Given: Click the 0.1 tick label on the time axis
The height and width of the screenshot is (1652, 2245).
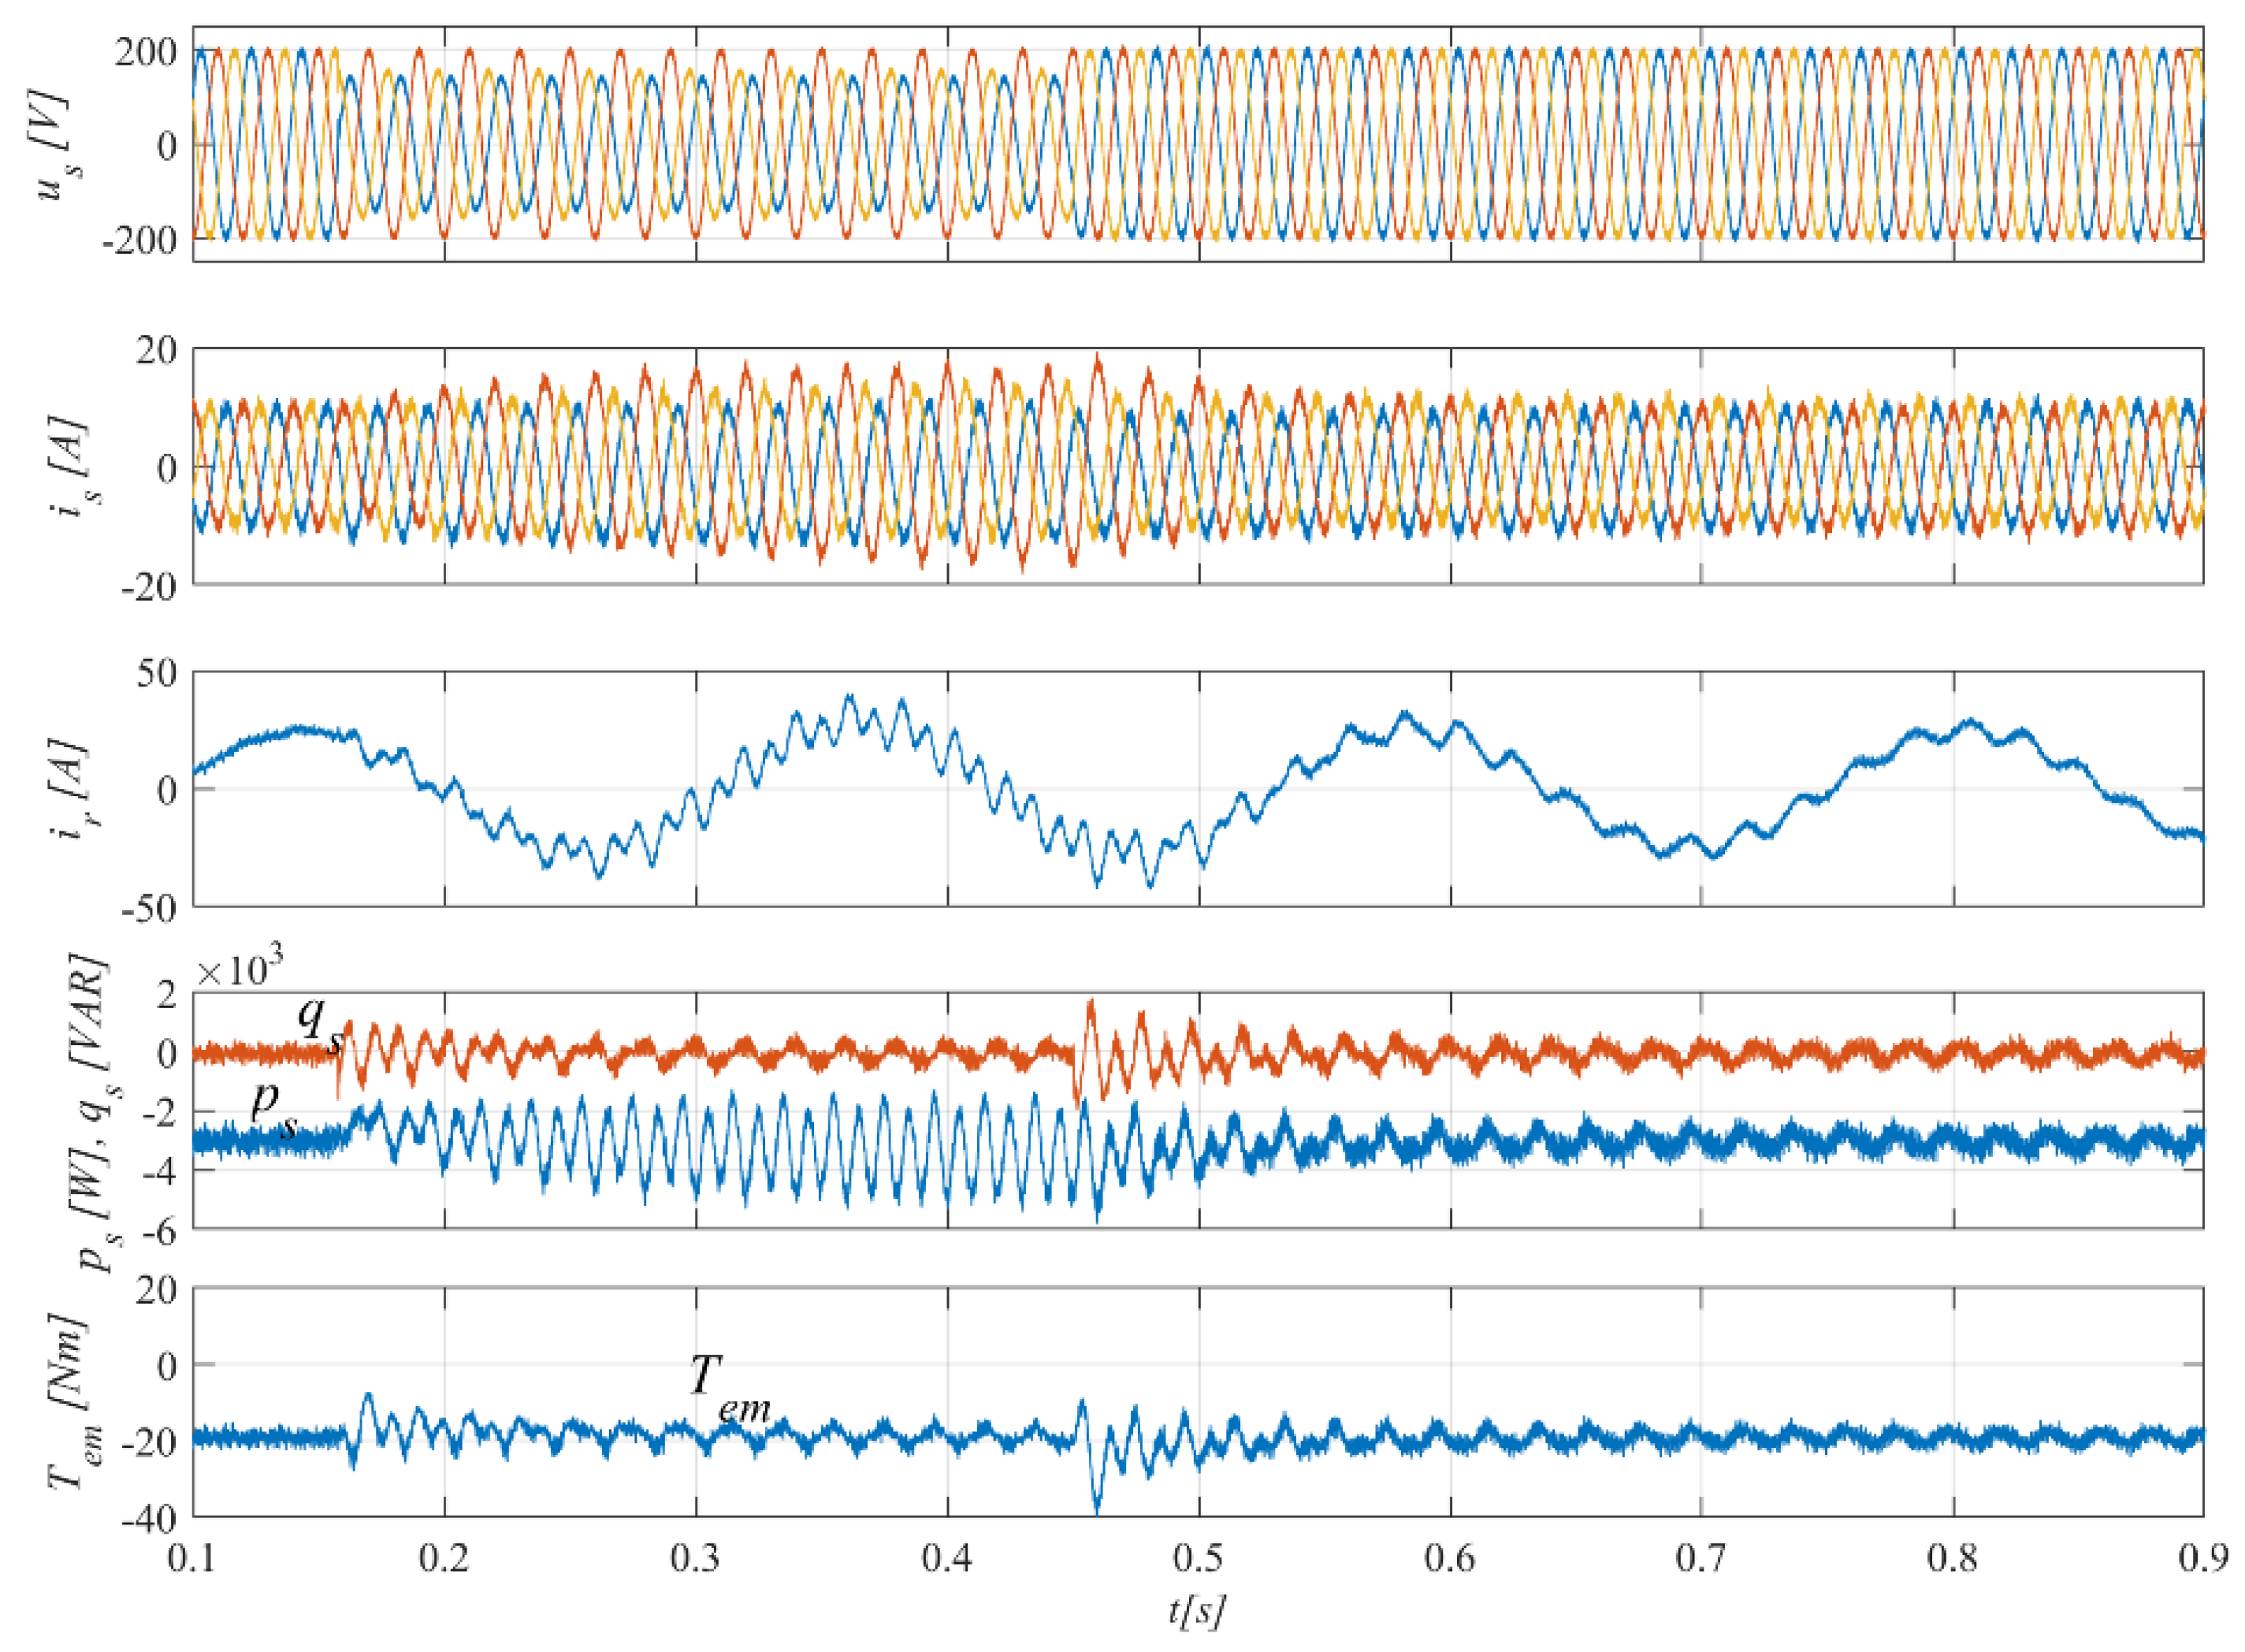Looking at the screenshot, I should (x=192, y=1558).
